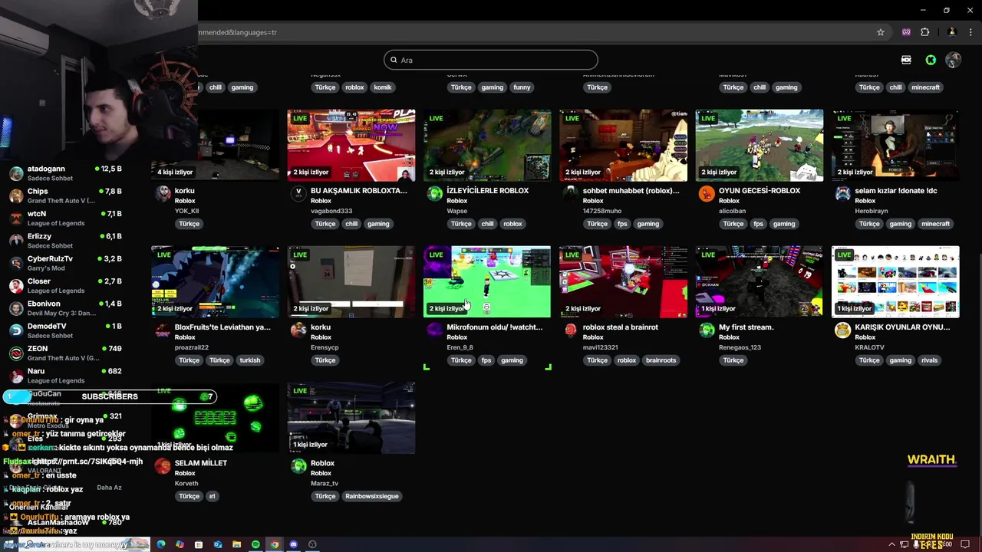Image resolution: width=982 pixels, height=552 pixels.
Task: Click Korveth streamer avatar
Action: tap(163, 466)
